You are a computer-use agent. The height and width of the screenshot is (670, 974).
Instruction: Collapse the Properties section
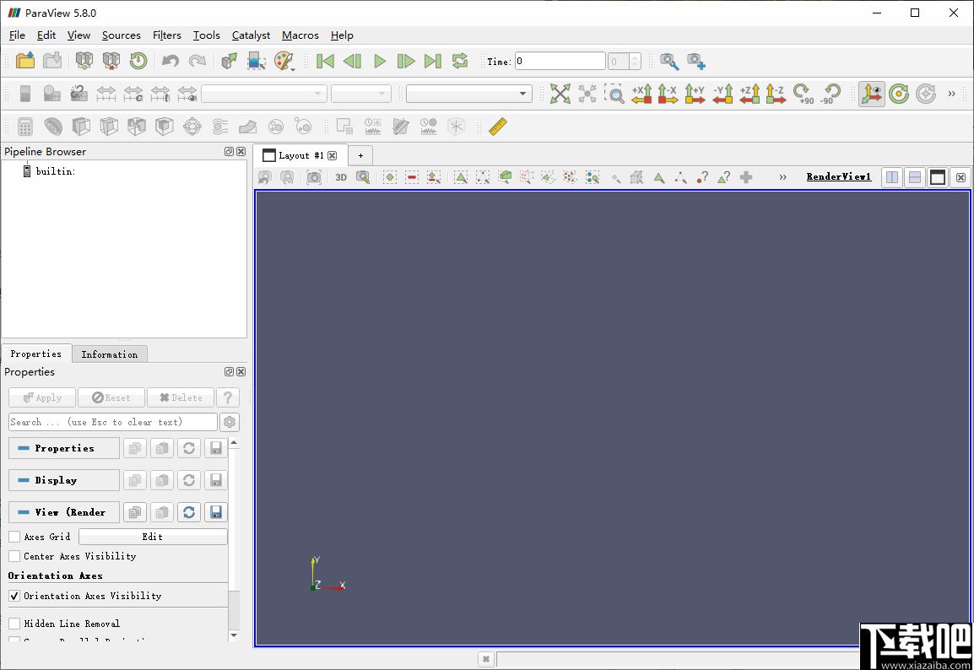point(64,448)
